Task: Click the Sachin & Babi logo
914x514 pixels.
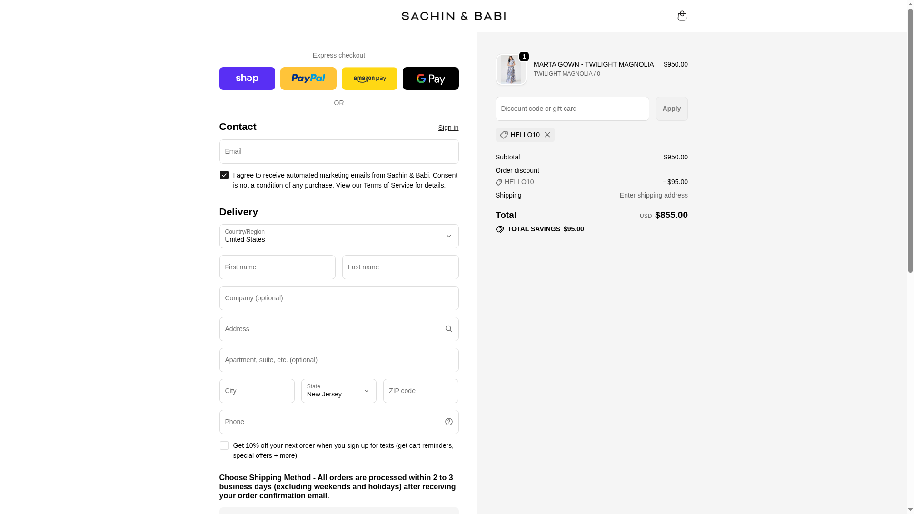Action: [453, 16]
